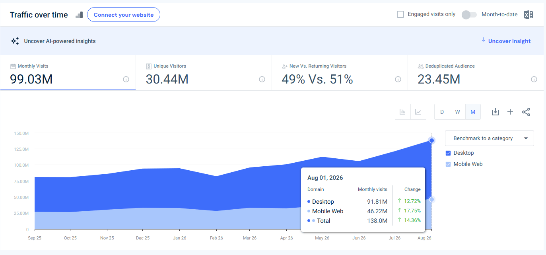Enable Engaged visits only checkbox
This screenshot has width=546, height=255.
click(400, 14)
